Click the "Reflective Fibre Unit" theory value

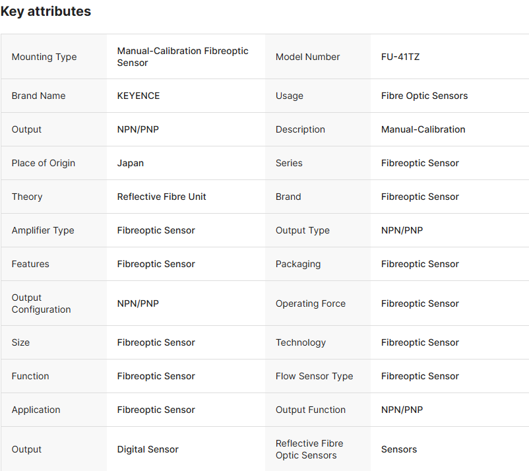[x=162, y=197]
